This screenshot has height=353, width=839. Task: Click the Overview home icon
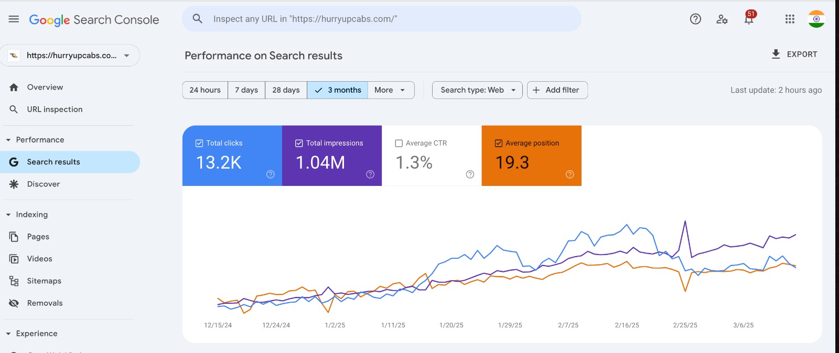[14, 87]
